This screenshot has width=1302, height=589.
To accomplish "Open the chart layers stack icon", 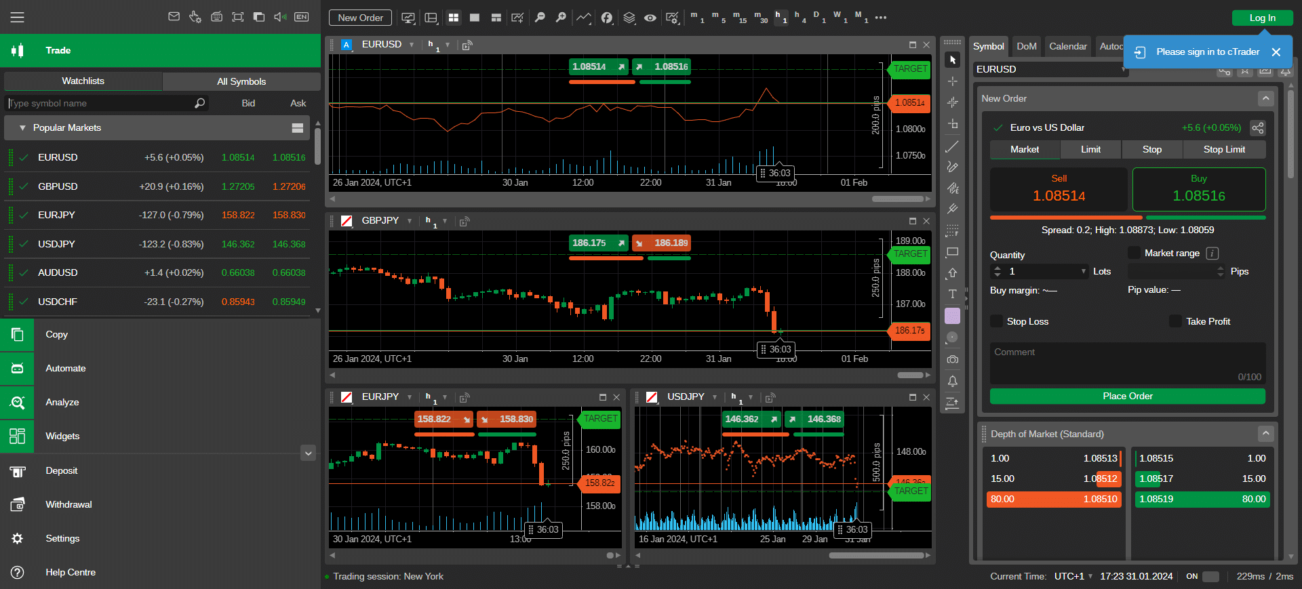I will 629,18.
